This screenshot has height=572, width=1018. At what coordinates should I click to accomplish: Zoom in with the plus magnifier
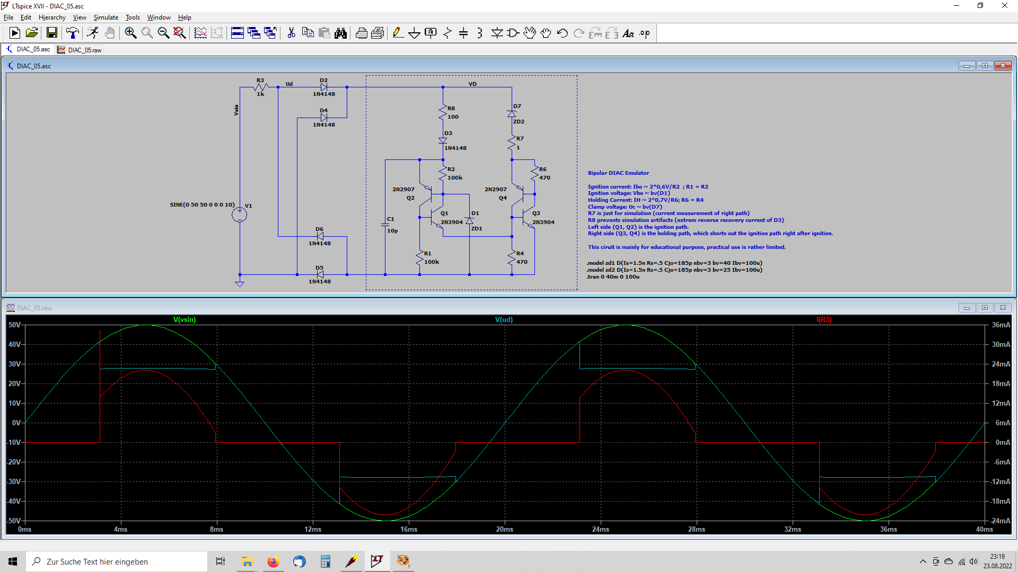point(130,33)
